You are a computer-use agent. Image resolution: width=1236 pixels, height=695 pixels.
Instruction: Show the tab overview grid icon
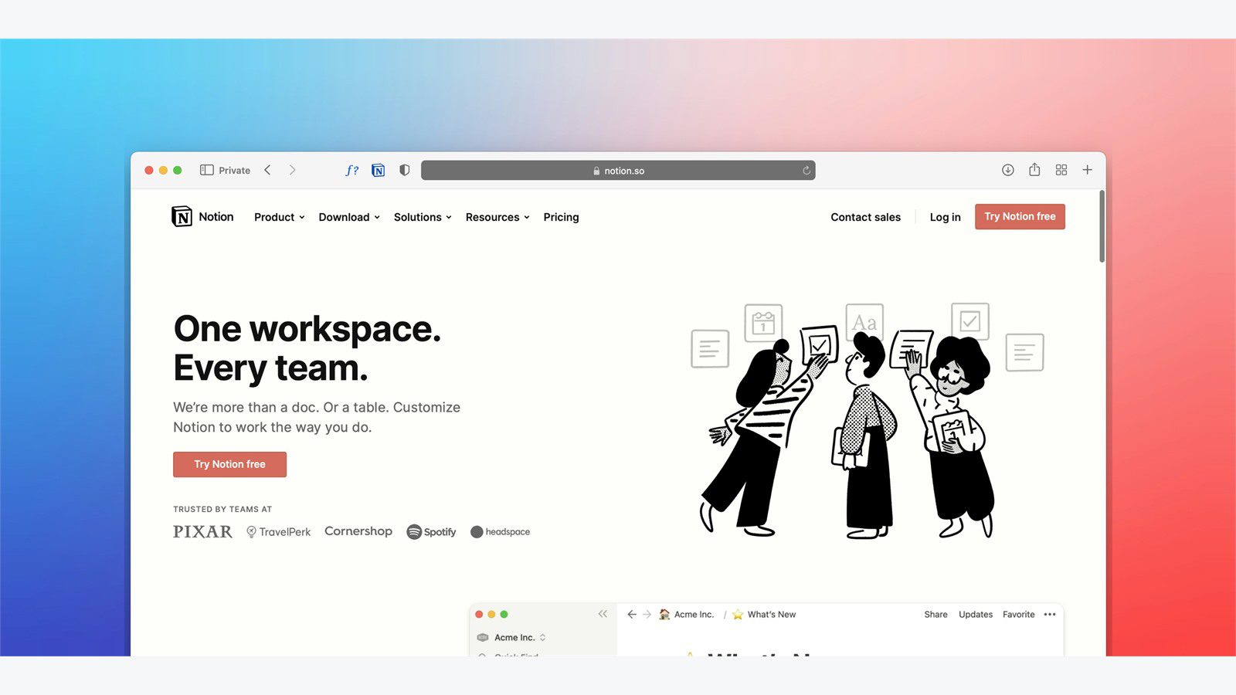tap(1061, 170)
